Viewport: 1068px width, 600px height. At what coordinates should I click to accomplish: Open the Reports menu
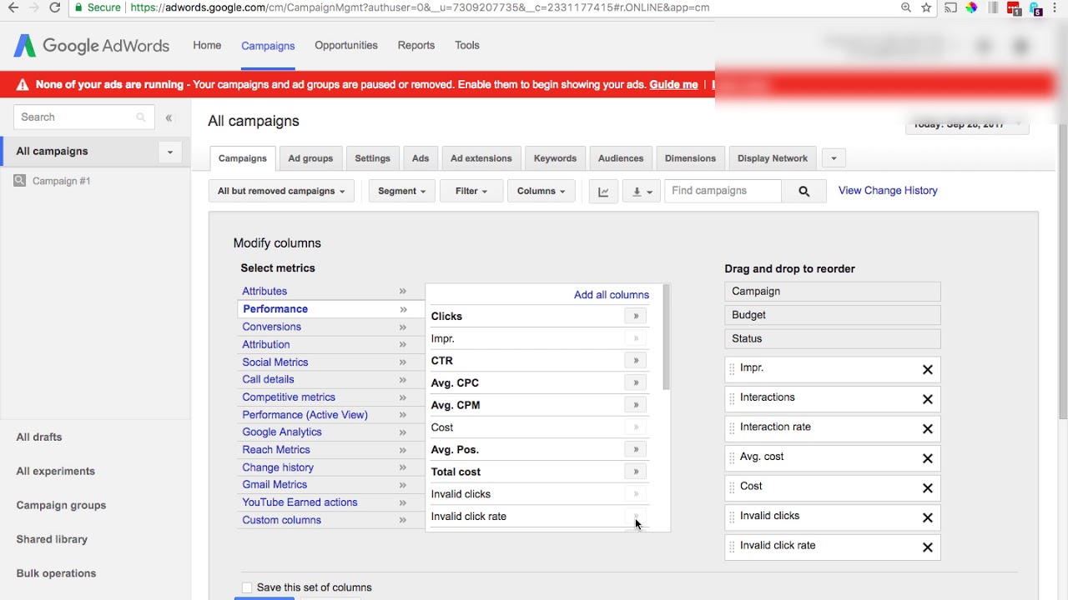[416, 45]
